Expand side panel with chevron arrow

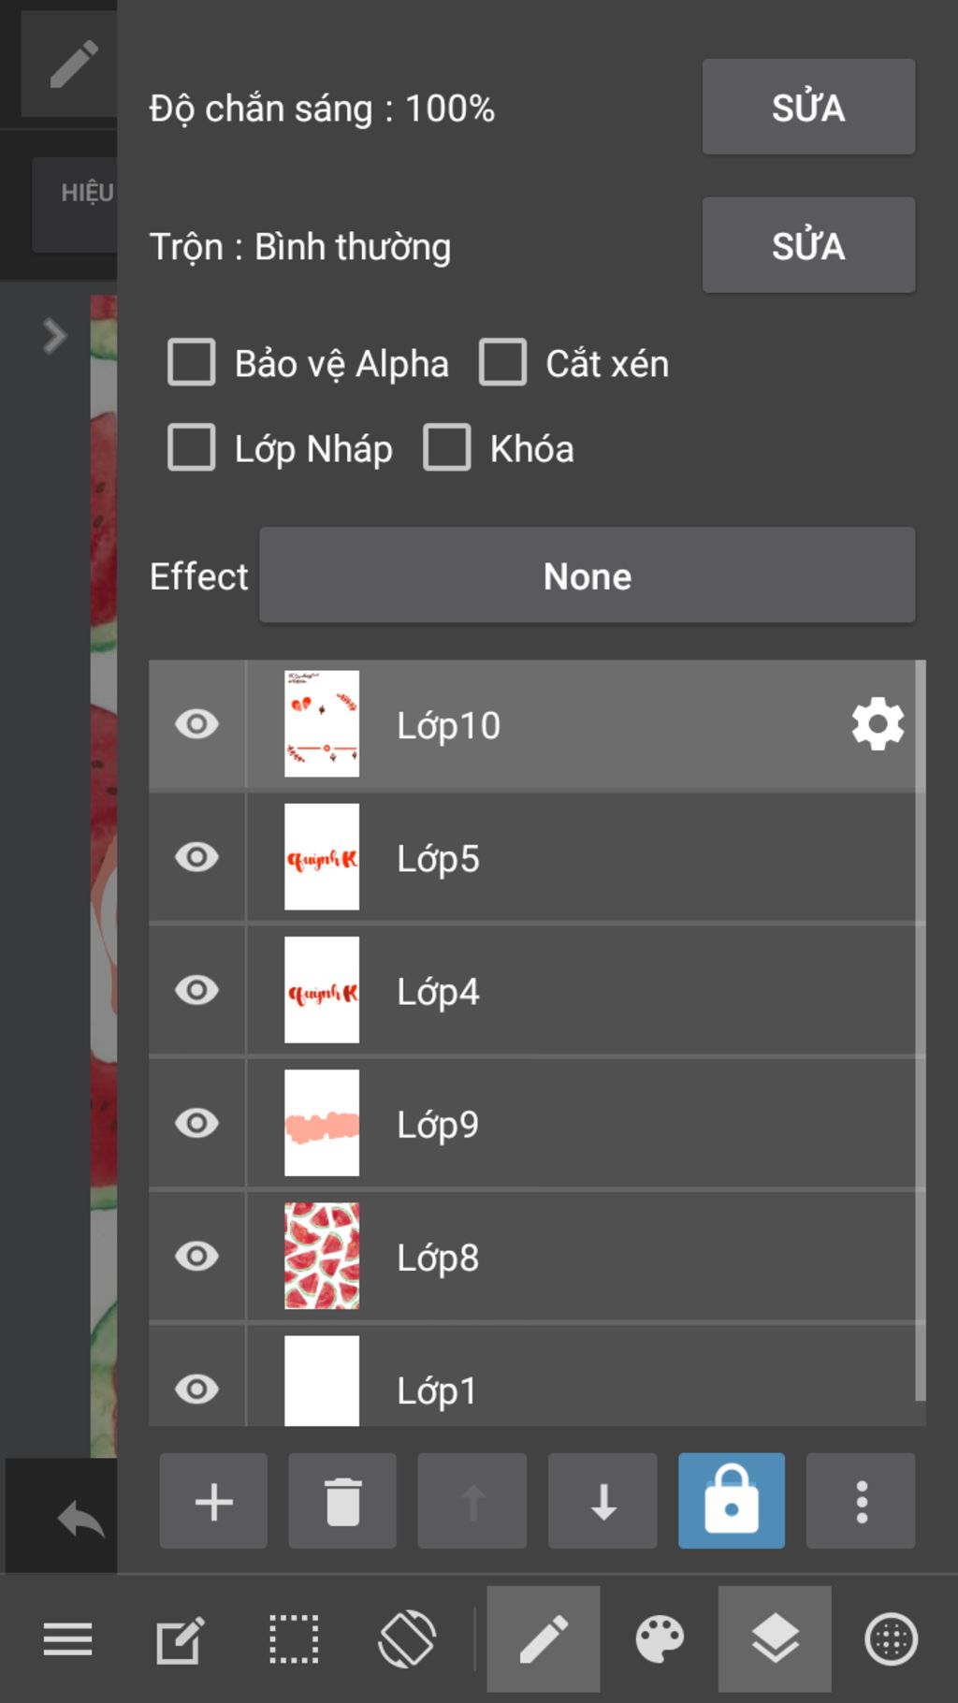[54, 336]
